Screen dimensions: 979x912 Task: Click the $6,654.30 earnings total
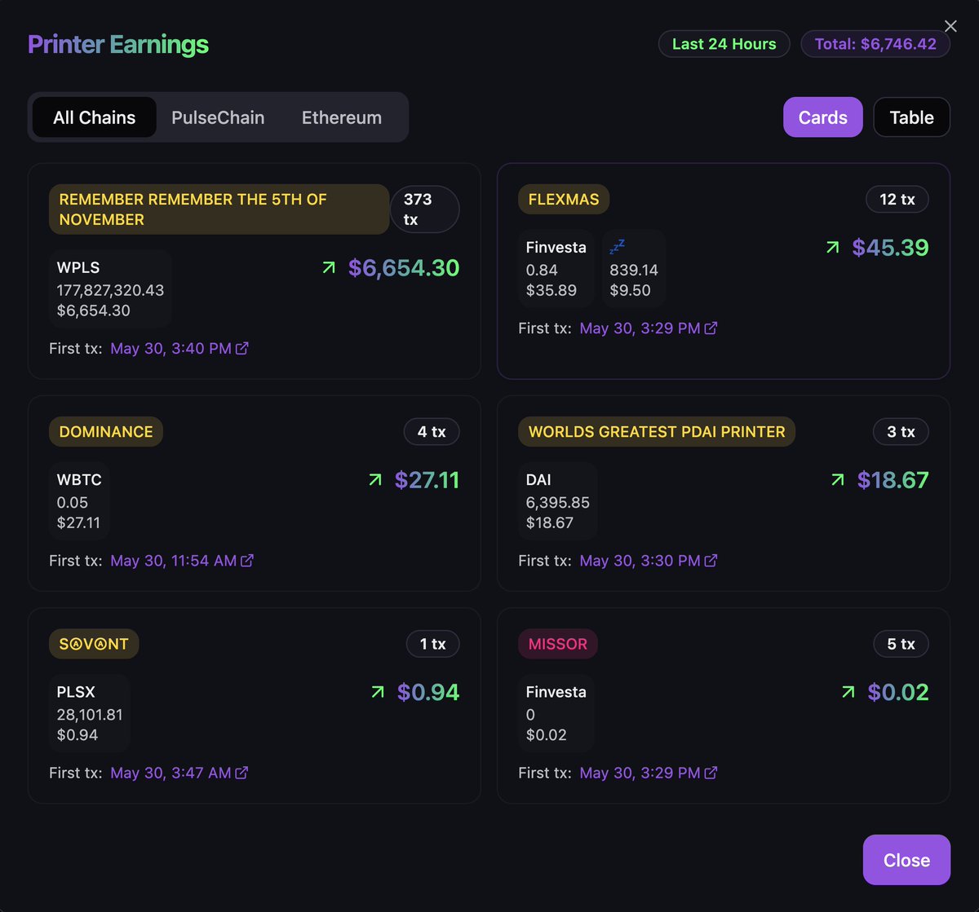404,267
